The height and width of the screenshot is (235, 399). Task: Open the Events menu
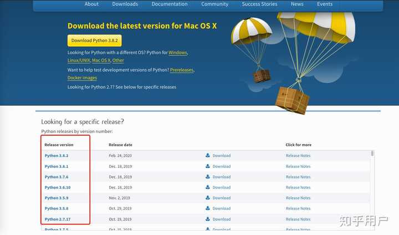pyautogui.click(x=325, y=4)
